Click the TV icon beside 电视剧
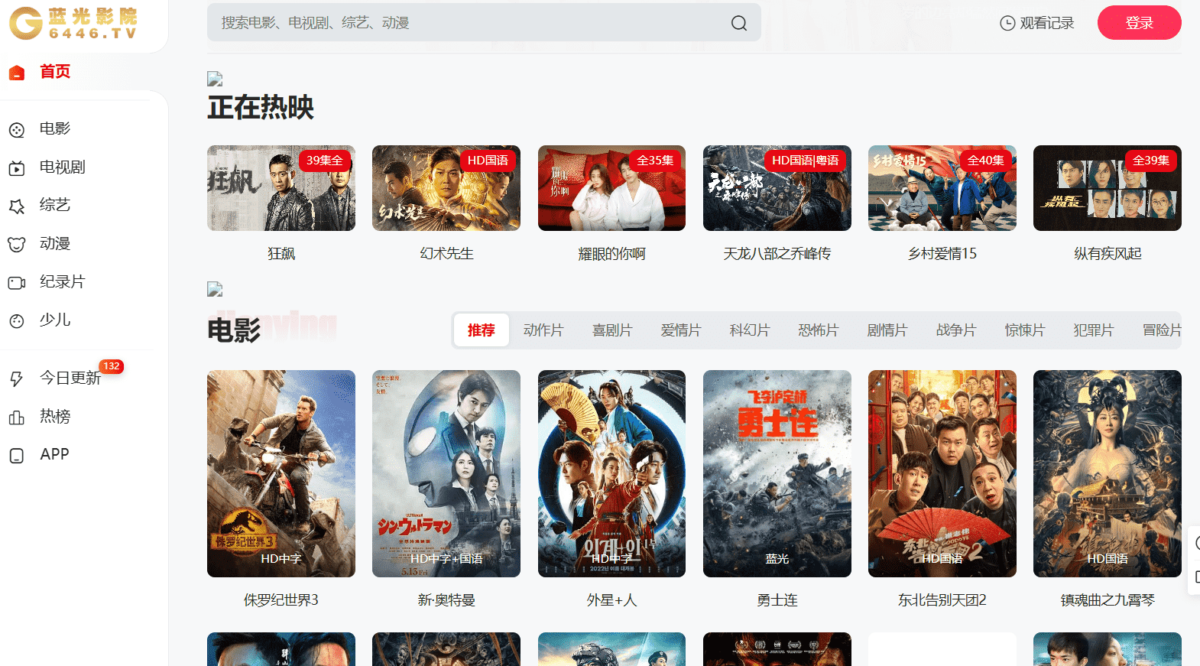Viewport: 1200px width, 666px height. pyautogui.click(x=17, y=168)
